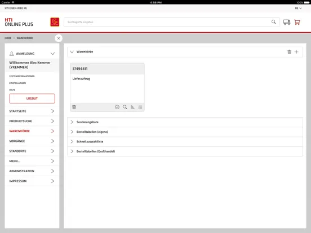
Task: Click the Logout button
Action: [32, 98]
